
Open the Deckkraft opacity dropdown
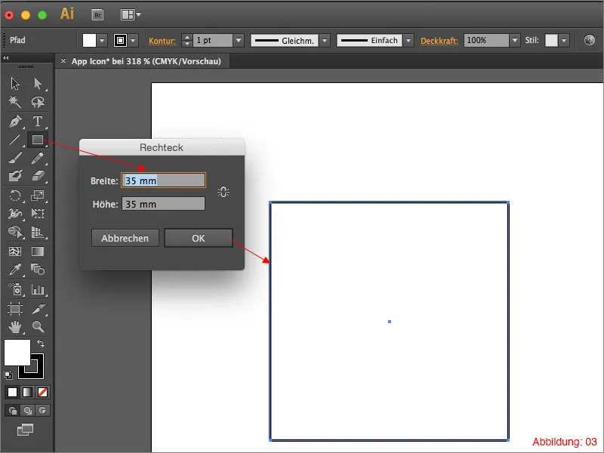click(x=515, y=40)
